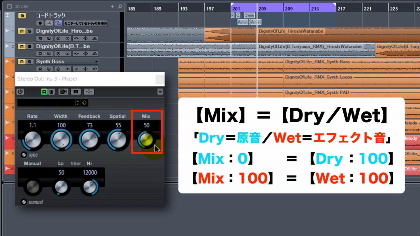Open the edit channel settings 'e' on track 1
The image size is (420, 236).
tap(58, 38)
